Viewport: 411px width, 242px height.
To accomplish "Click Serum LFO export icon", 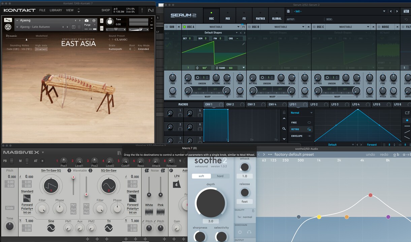I will click(x=407, y=113).
